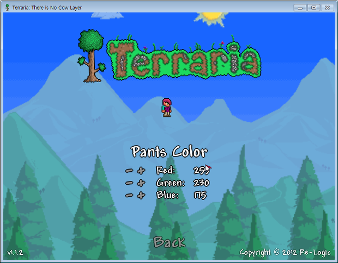338x263 pixels.
Task: Increase the Blue value with plus
Action: pyautogui.click(x=141, y=195)
